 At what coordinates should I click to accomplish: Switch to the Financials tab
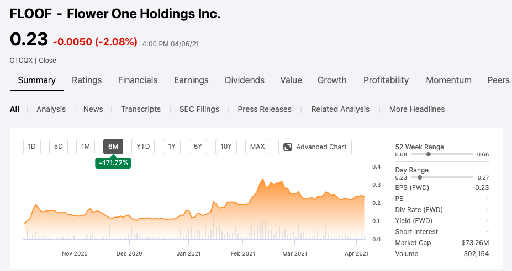(x=138, y=80)
